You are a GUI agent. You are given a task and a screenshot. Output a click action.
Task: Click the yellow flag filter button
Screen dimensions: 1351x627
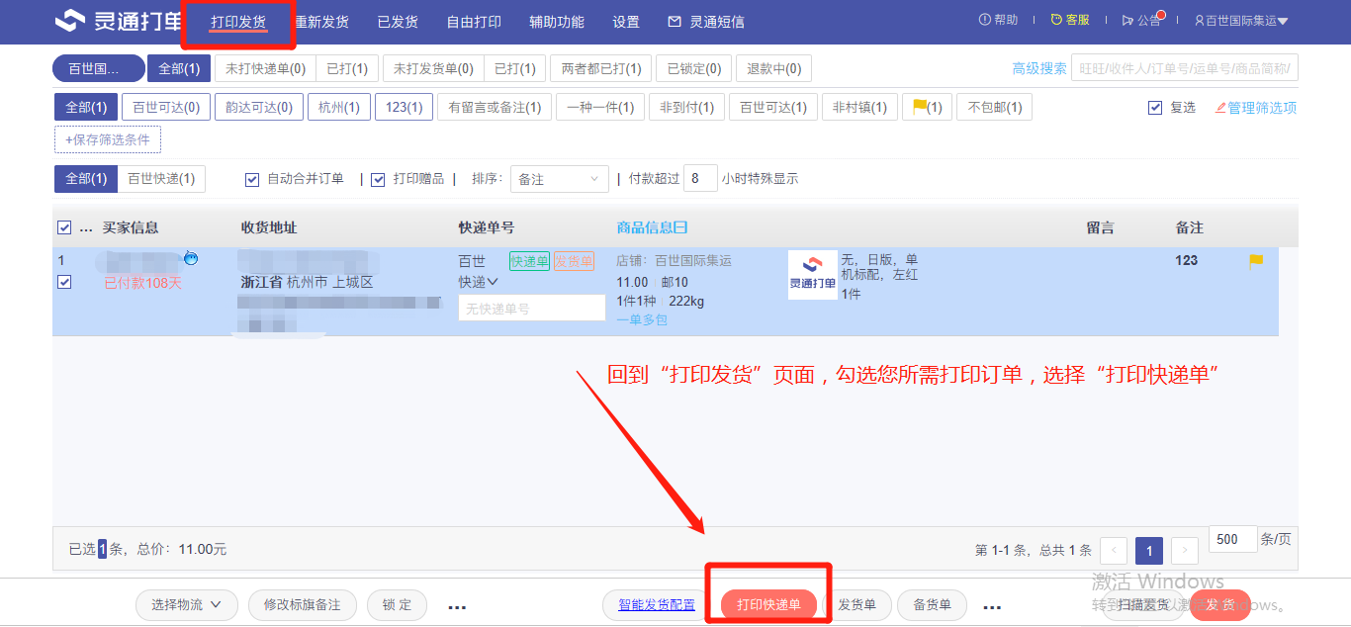[x=926, y=107]
